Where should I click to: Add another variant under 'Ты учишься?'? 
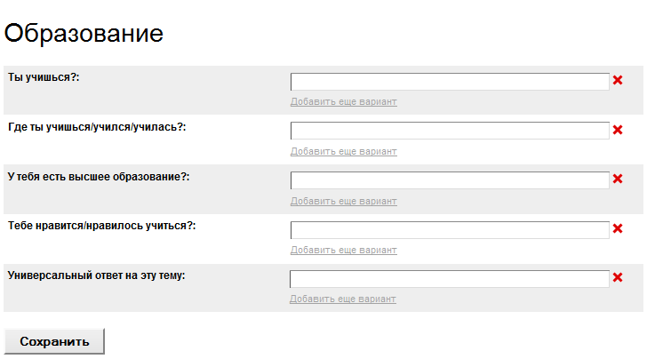click(343, 101)
